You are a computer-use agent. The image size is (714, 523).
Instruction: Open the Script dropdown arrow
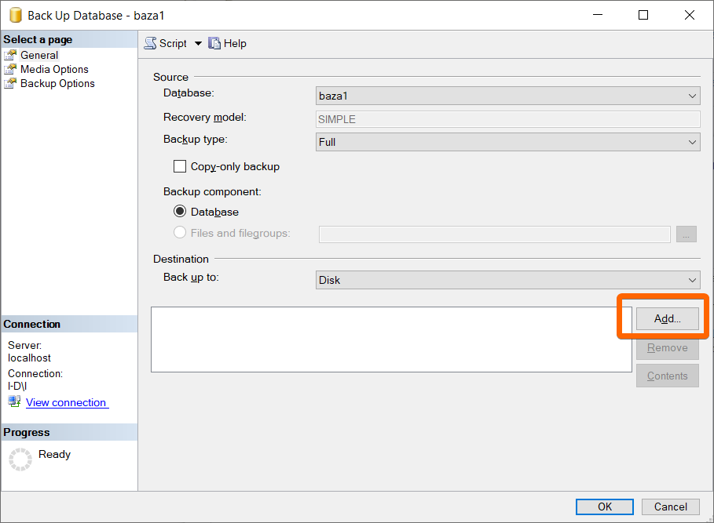(198, 44)
